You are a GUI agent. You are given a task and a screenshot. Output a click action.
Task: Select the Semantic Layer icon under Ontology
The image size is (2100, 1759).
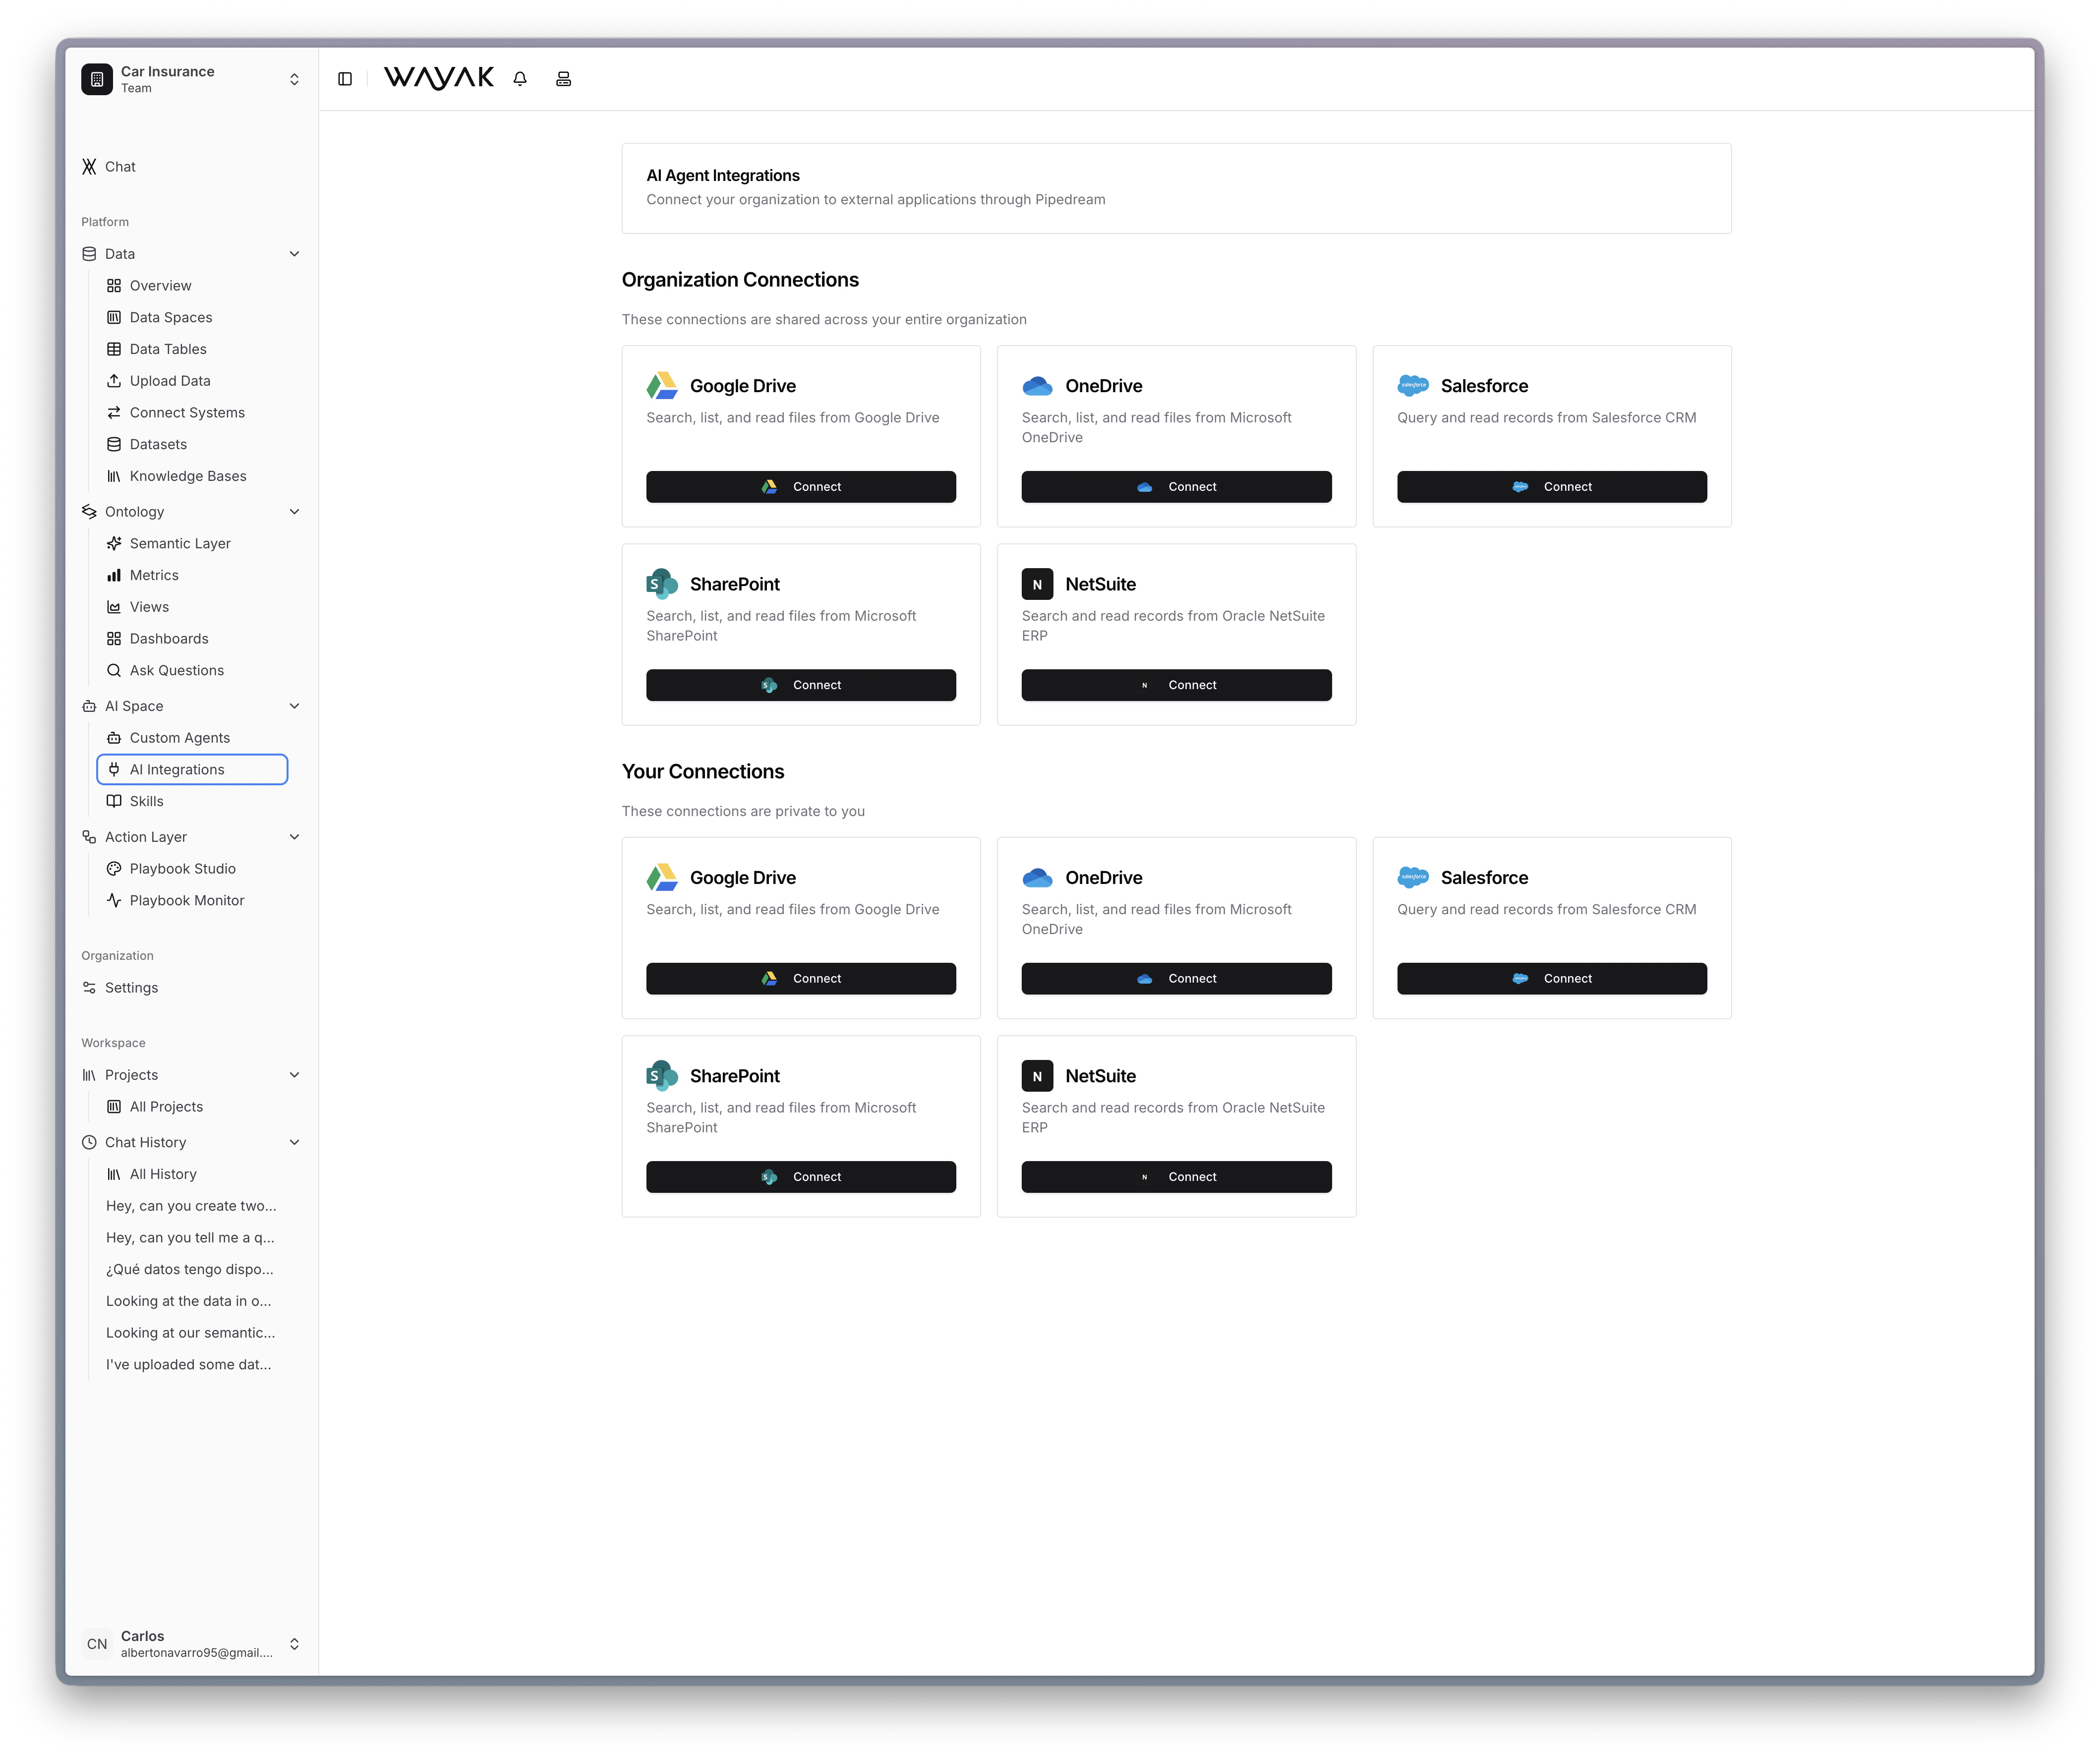pos(114,543)
